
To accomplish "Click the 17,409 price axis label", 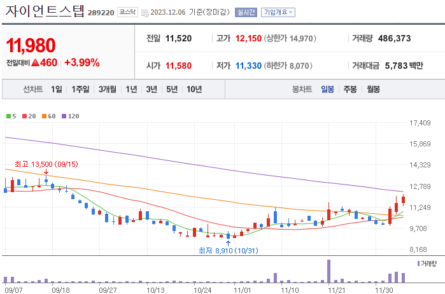I will point(420,123).
